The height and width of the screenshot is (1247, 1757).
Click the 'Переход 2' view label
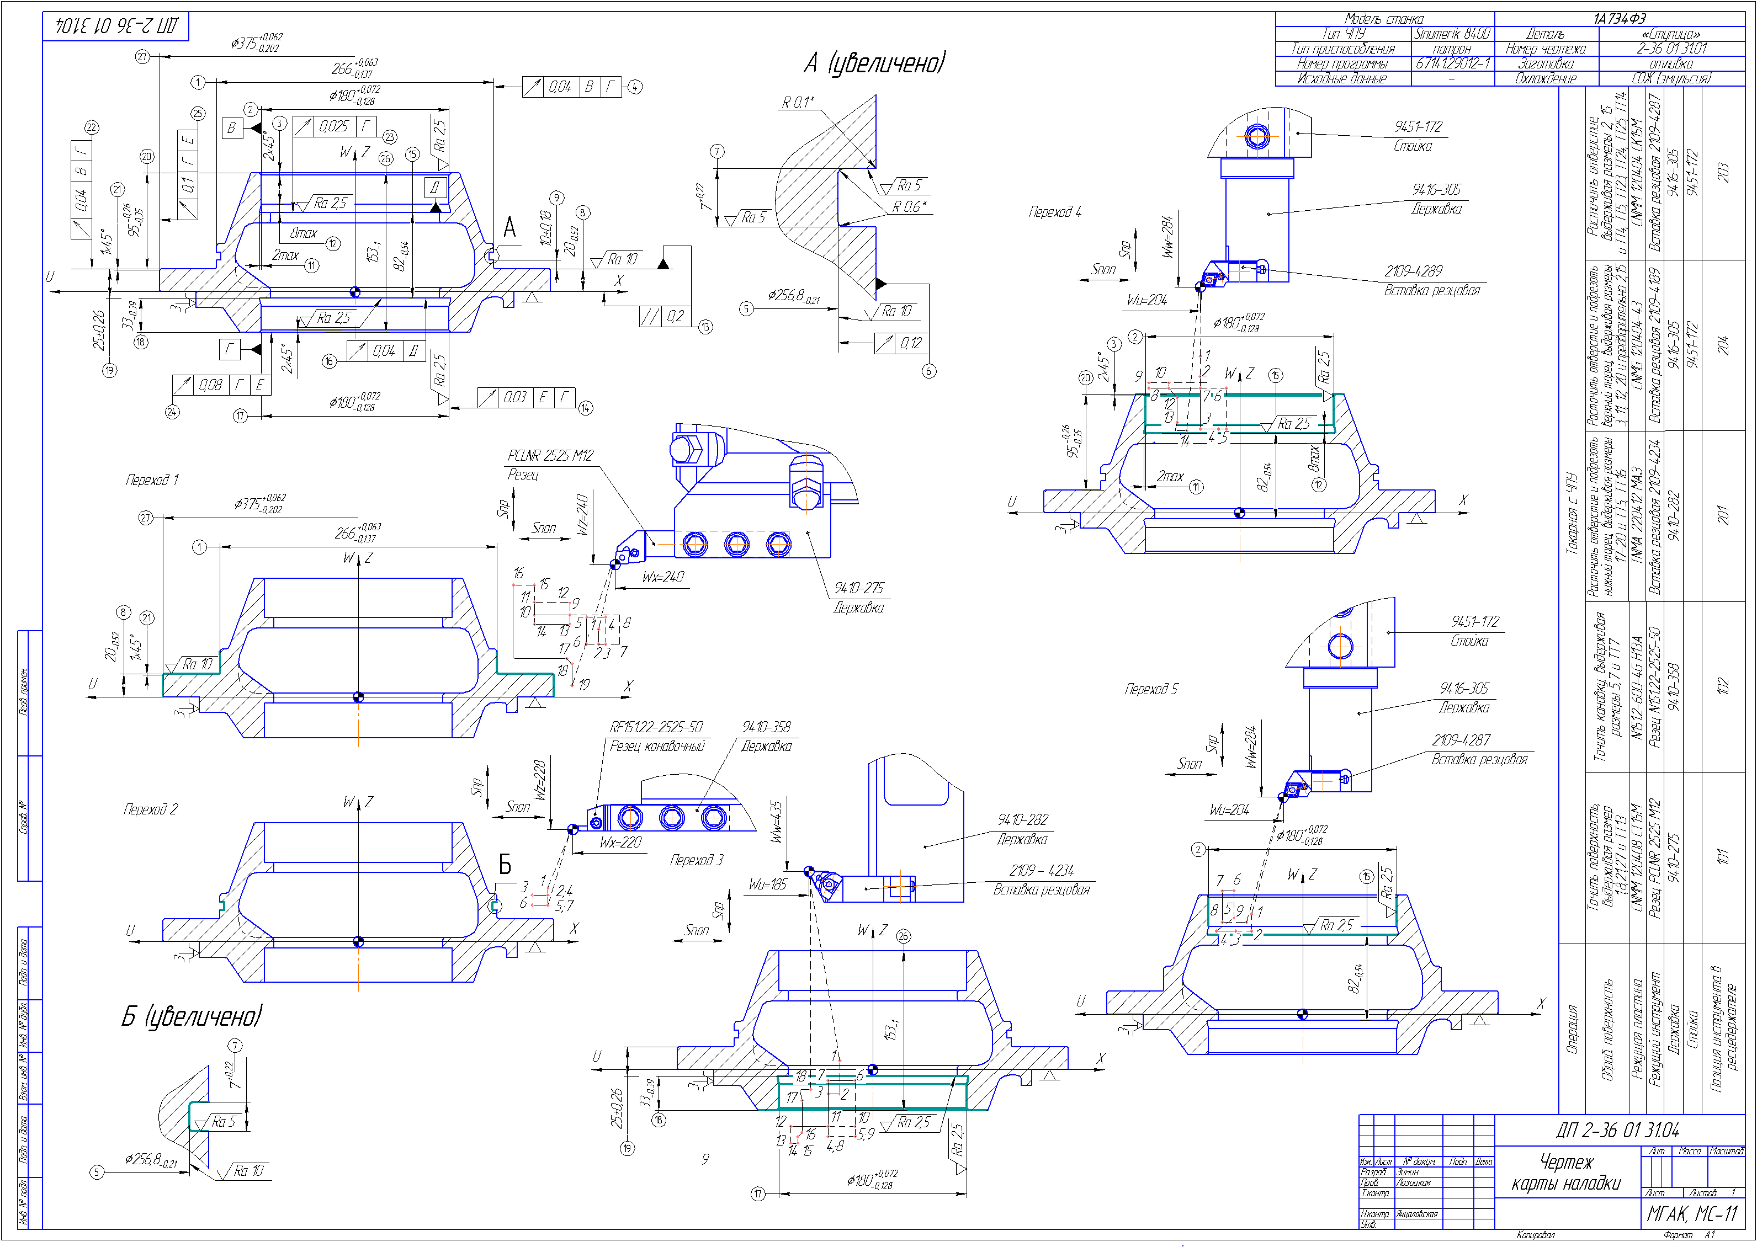[x=151, y=809]
